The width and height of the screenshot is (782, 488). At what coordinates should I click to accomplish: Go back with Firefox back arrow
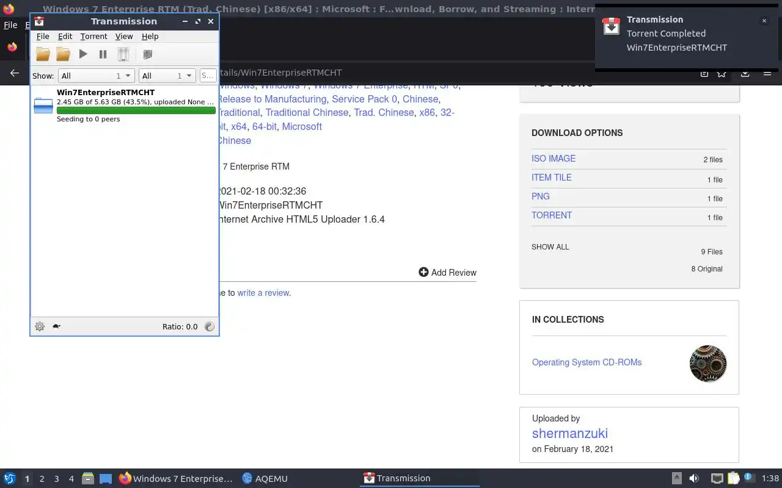click(x=15, y=73)
